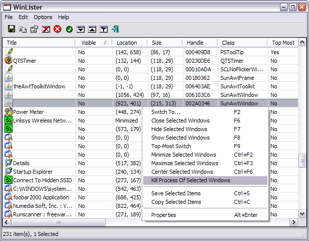Screen dimensions: 309x241
Task: Click the pencil icon on PSToolTip row
Action: tap(9, 52)
